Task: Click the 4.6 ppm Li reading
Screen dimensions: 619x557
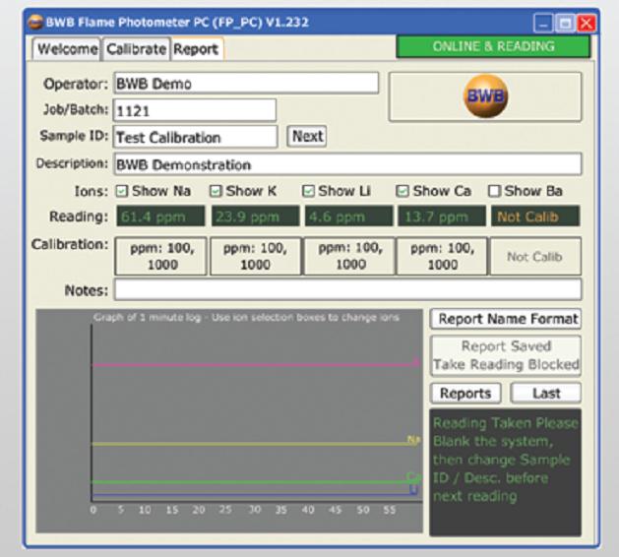Action: click(349, 217)
